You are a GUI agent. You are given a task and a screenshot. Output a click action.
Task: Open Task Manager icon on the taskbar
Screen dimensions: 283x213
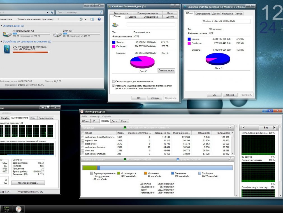coord(6,209)
